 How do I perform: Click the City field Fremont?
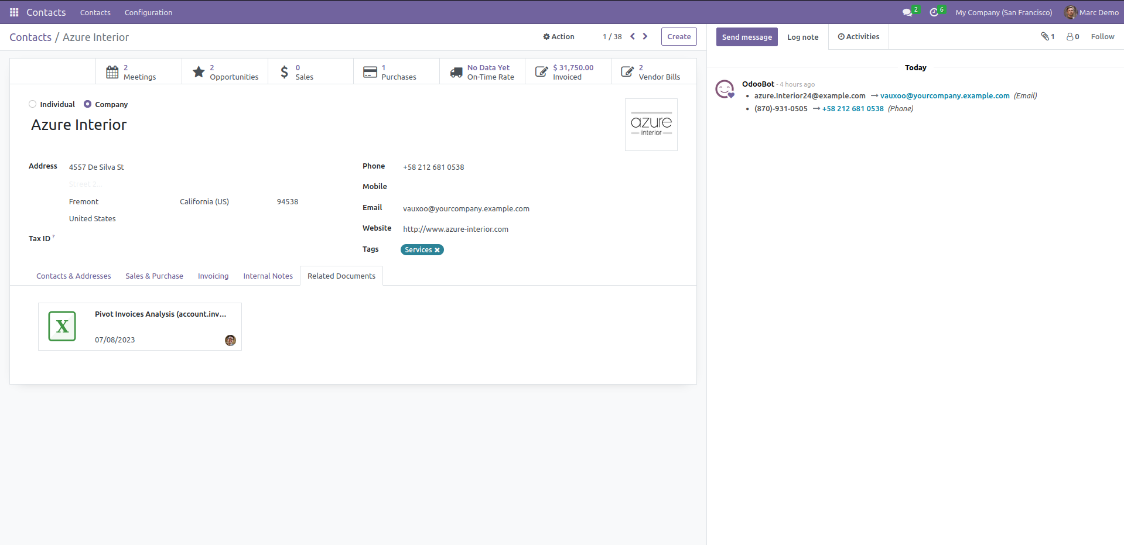coord(84,202)
